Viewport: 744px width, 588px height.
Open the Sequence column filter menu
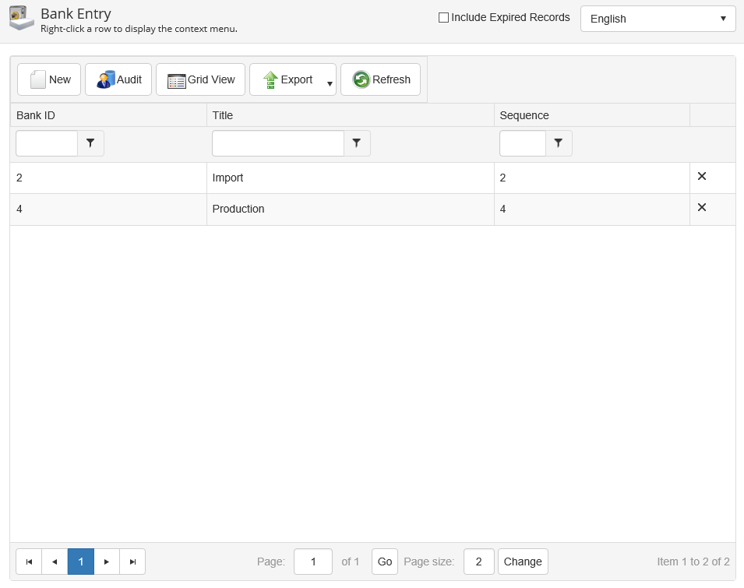559,143
